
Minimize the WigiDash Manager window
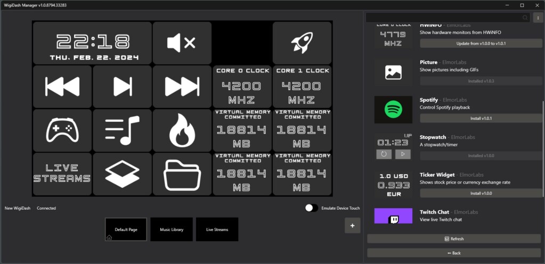pos(506,5)
